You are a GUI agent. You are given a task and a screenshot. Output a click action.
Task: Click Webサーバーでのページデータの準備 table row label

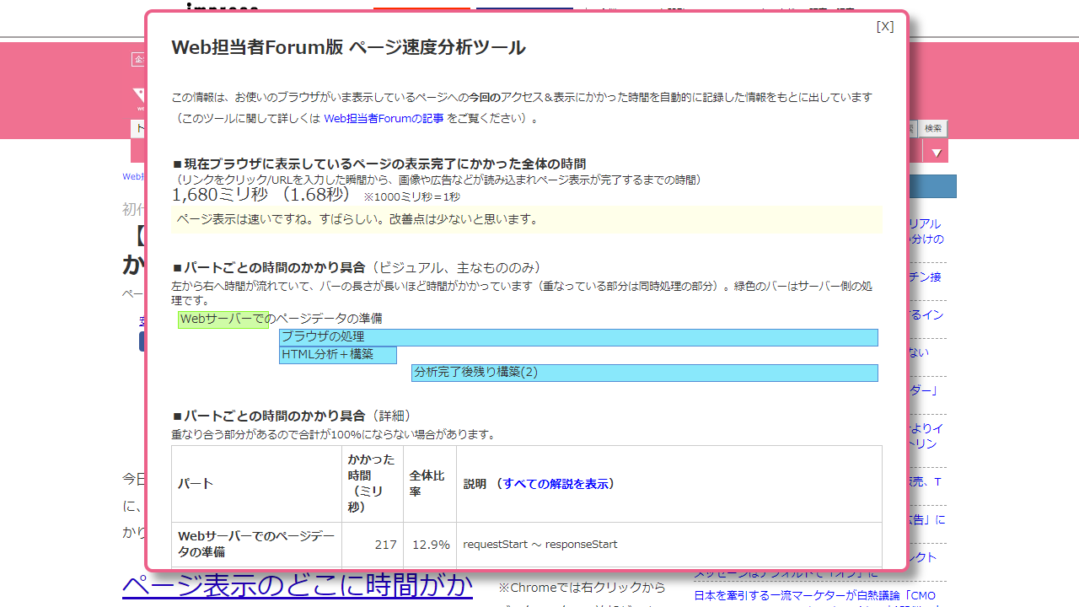pos(256,545)
